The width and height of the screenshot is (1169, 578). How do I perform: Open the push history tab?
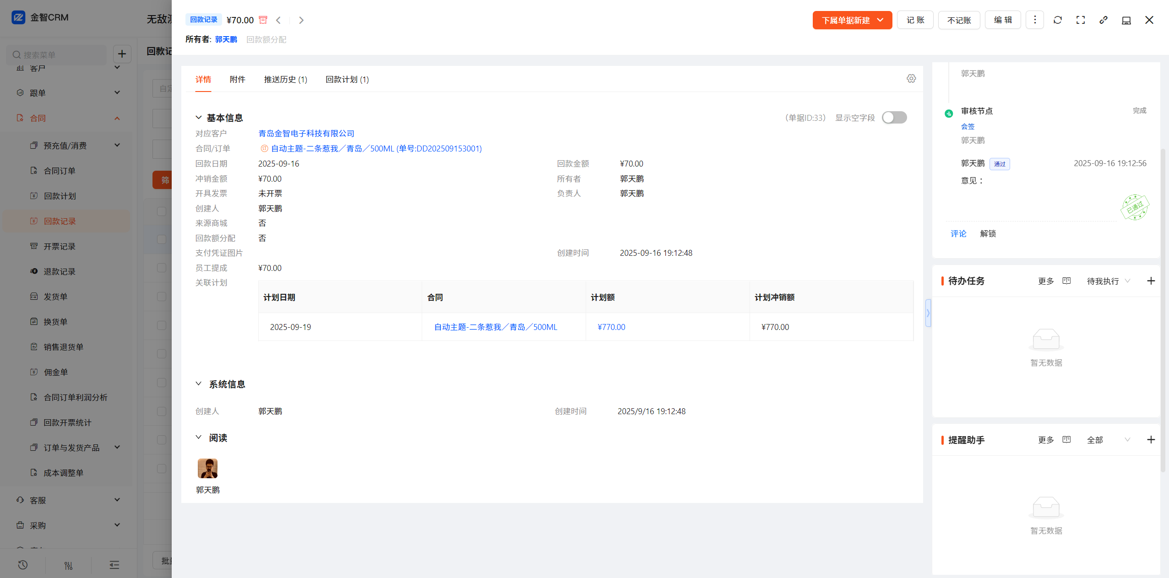coord(285,80)
